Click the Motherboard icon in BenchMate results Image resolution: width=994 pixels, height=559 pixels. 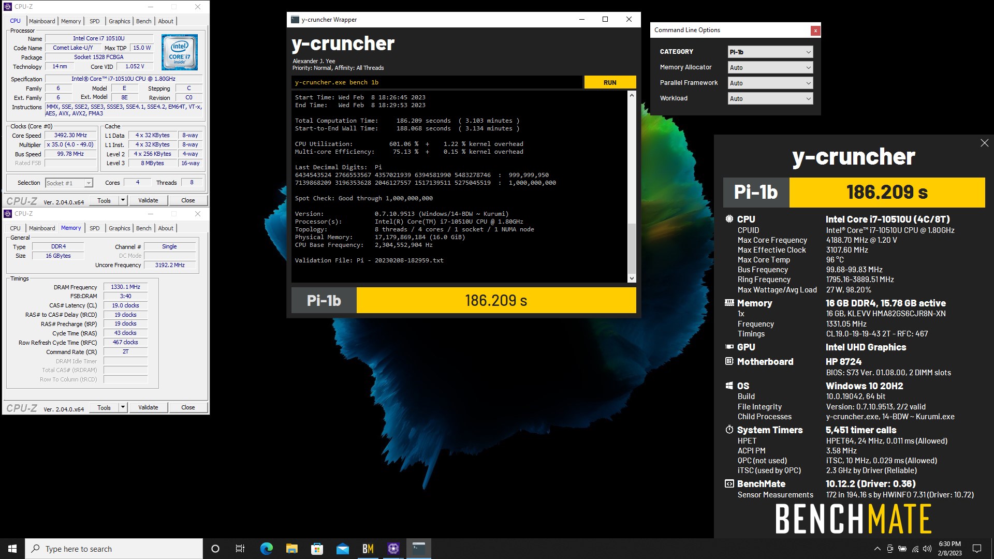tap(729, 361)
